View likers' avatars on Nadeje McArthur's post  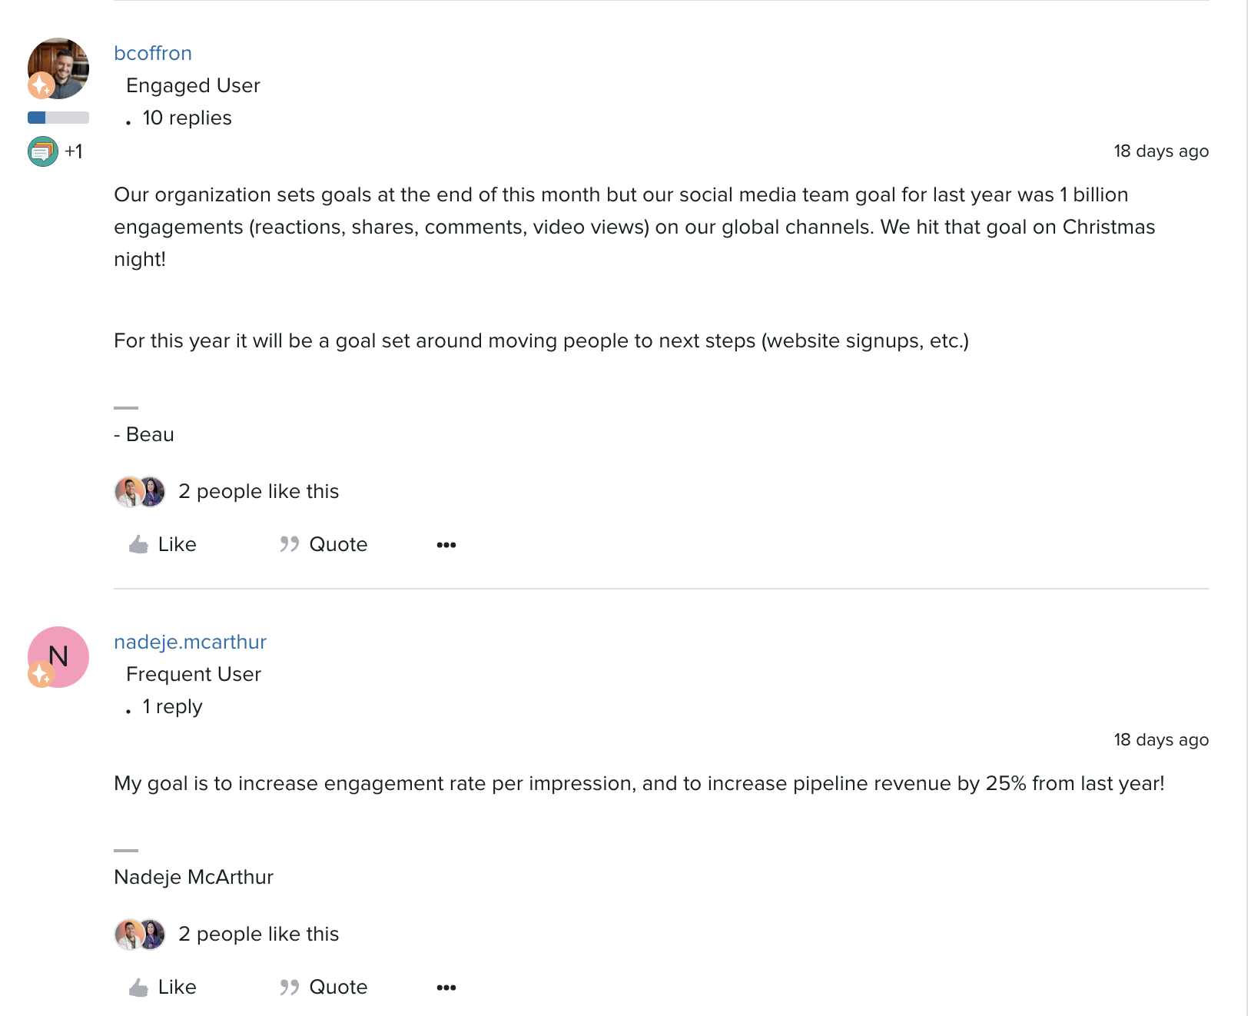pyautogui.click(x=140, y=935)
